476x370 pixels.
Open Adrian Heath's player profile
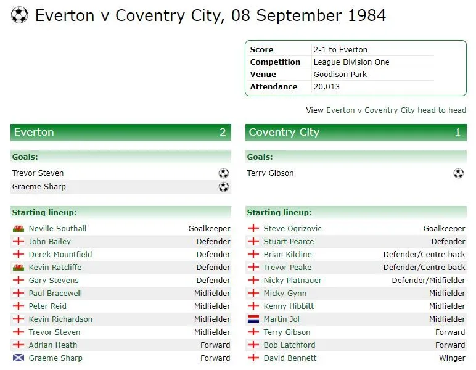[x=53, y=345]
